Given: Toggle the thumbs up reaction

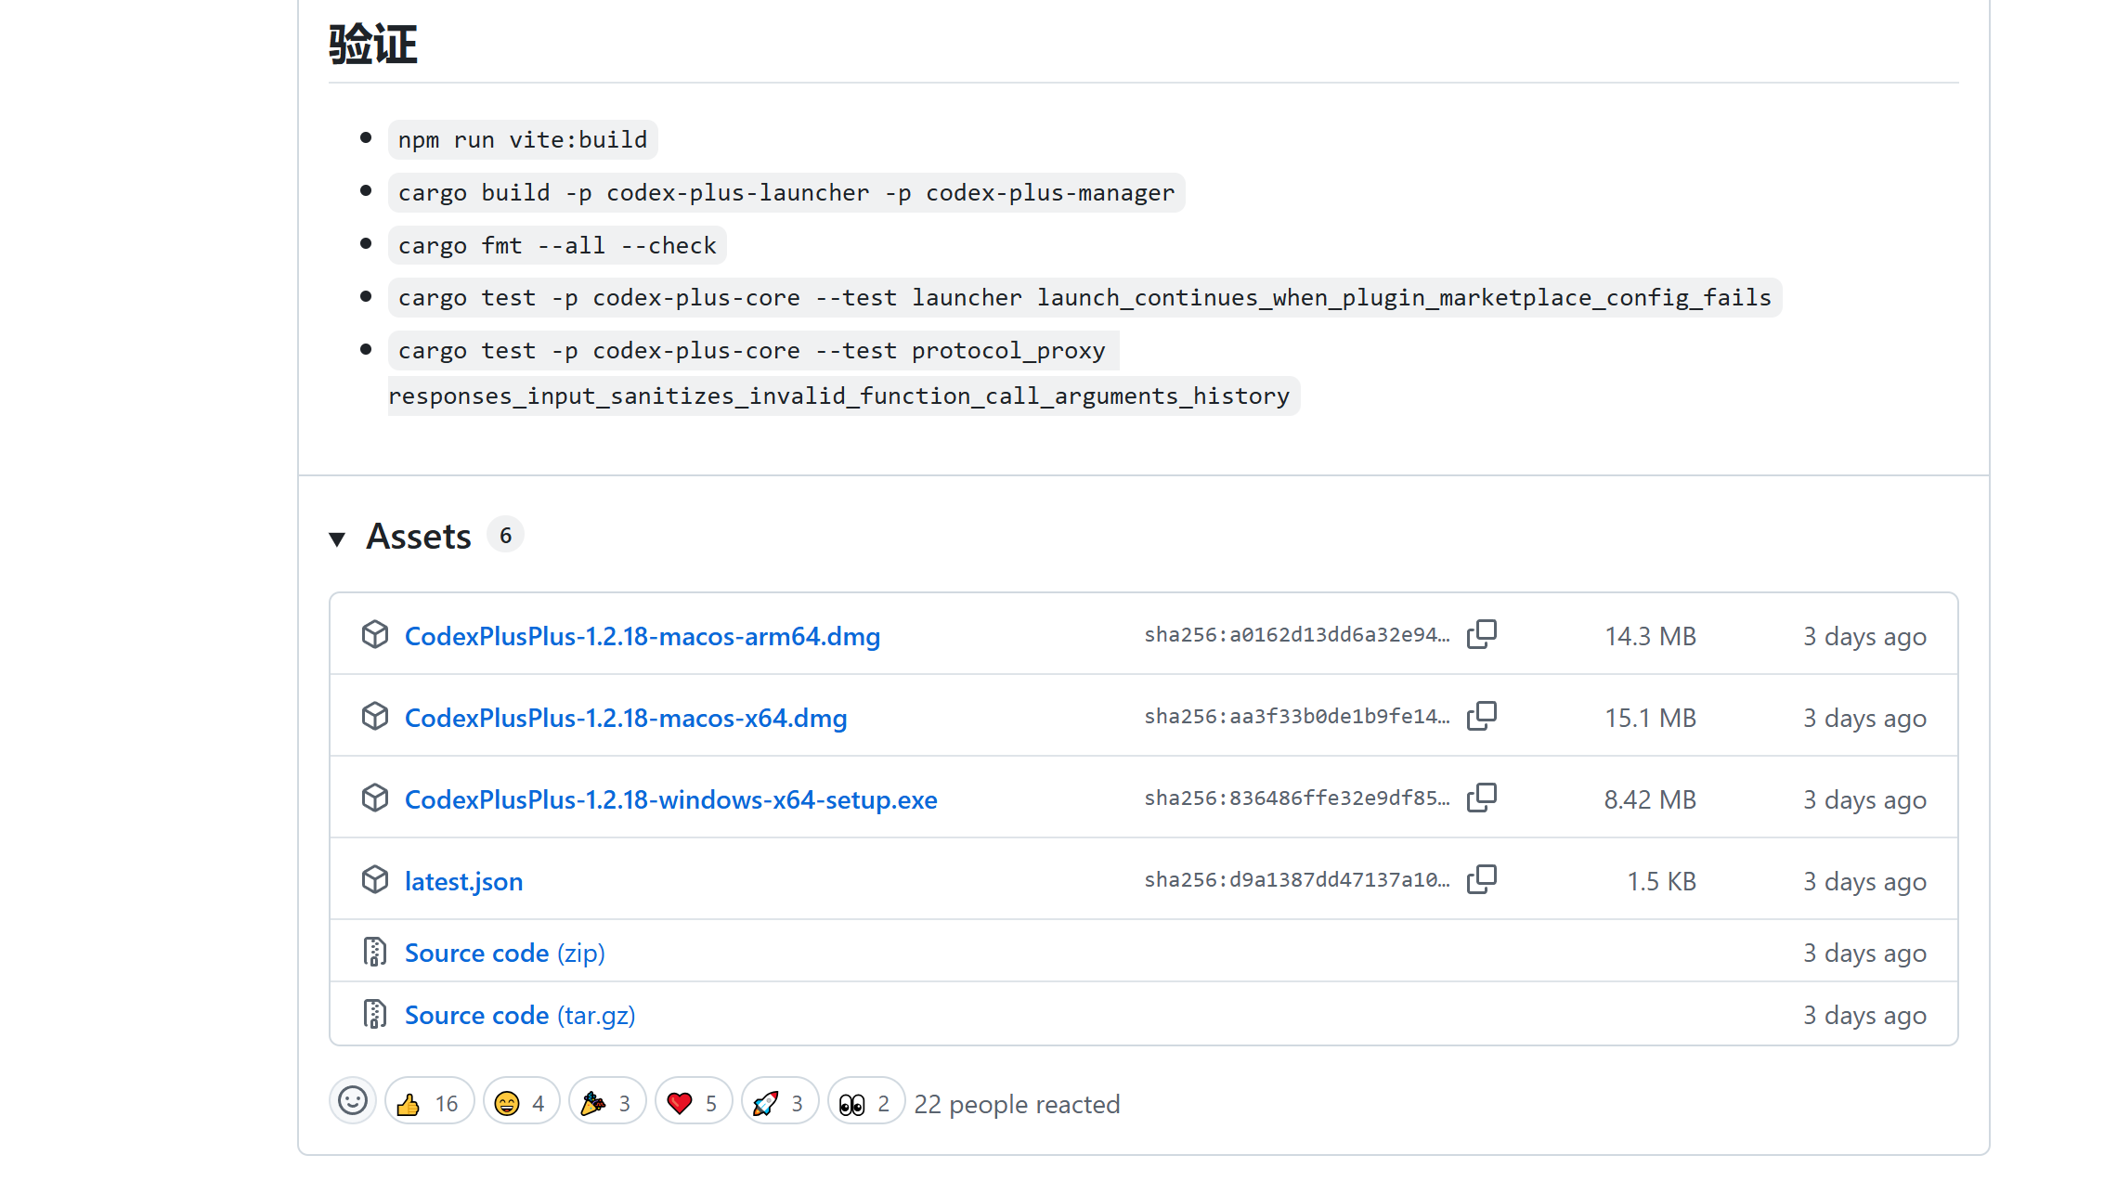Looking at the screenshot, I should [x=429, y=1102].
